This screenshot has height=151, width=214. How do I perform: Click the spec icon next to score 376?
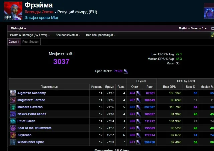click(x=139, y=128)
